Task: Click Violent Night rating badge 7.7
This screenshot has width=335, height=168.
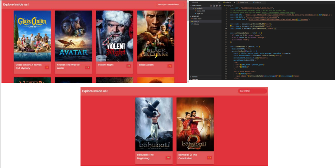Action: [x=129, y=66]
